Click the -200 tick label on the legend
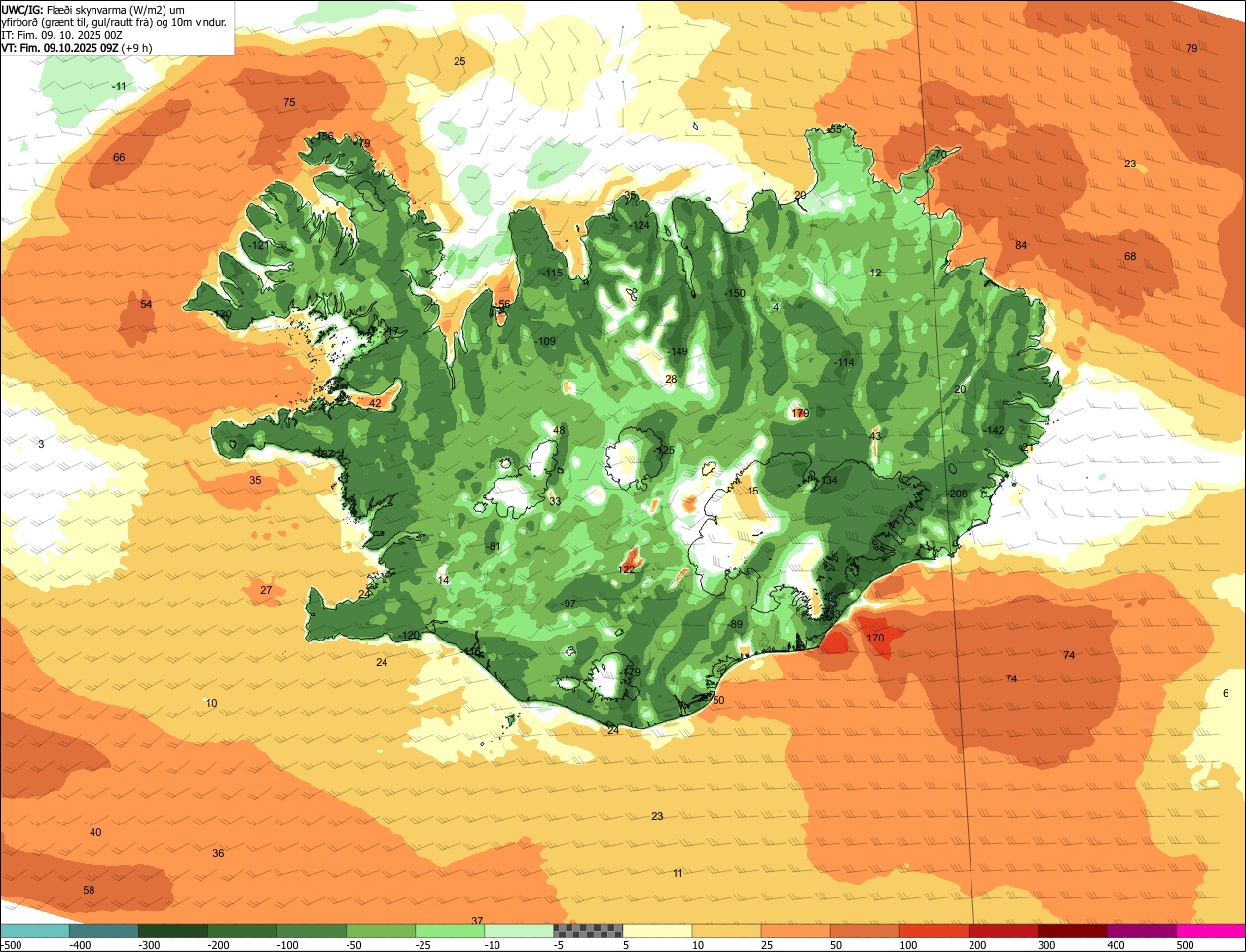Viewport: 1246px width, 952px height. click(219, 945)
